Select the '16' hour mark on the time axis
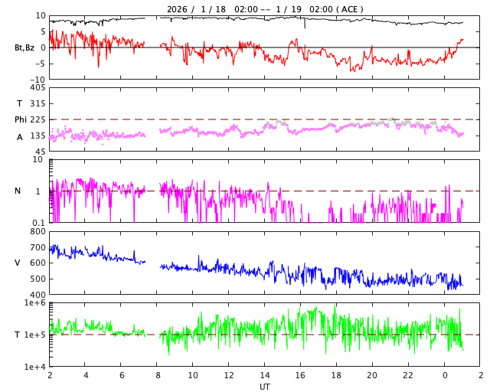 (x=301, y=376)
